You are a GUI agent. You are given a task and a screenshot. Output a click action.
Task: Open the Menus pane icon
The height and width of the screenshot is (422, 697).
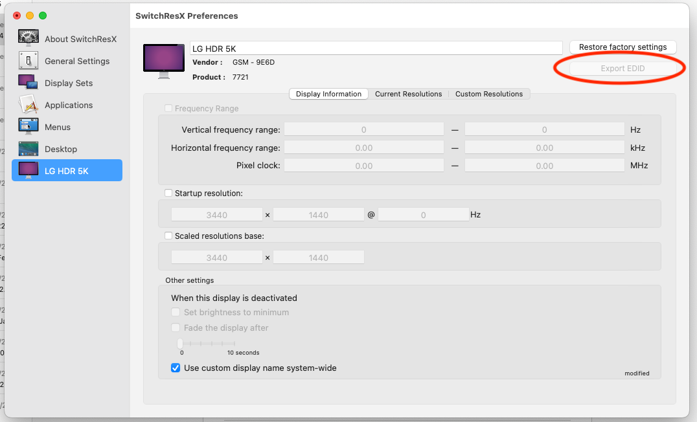pyautogui.click(x=28, y=127)
